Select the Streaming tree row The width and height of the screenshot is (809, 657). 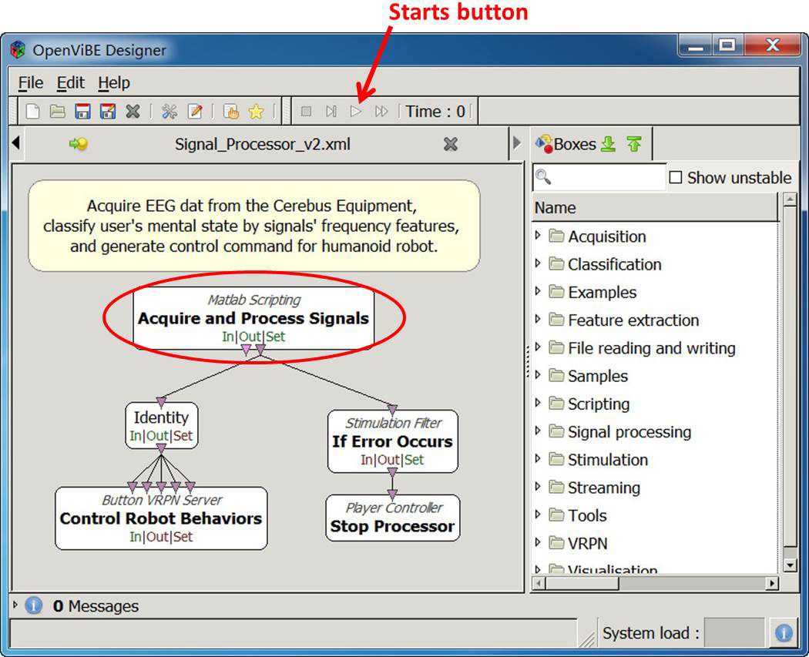pos(655,488)
